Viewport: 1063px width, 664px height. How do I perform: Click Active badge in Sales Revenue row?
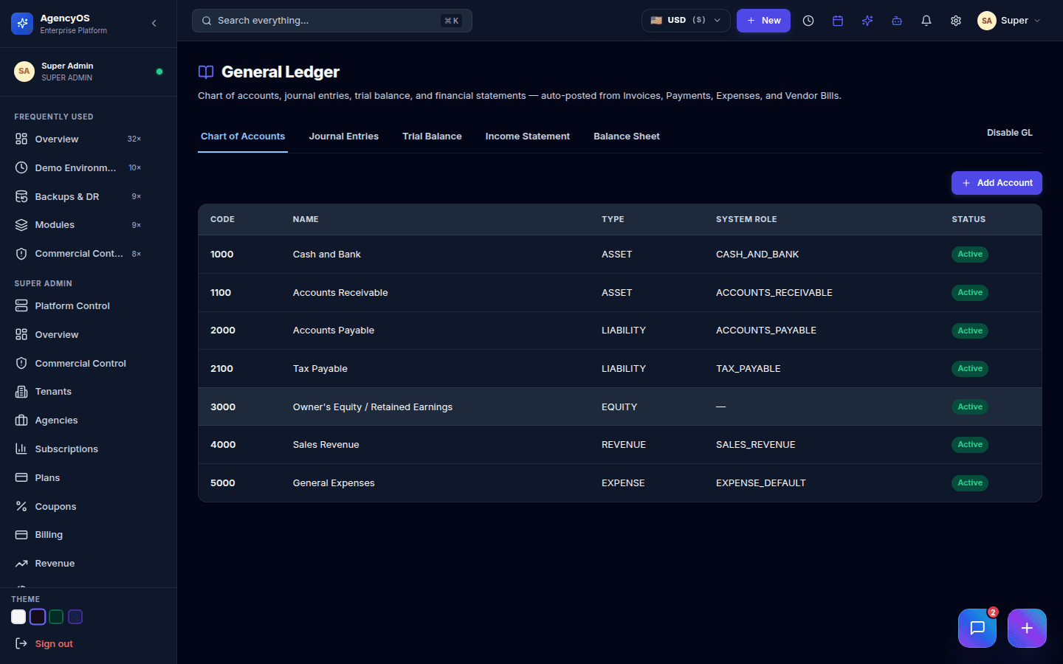pyautogui.click(x=970, y=445)
